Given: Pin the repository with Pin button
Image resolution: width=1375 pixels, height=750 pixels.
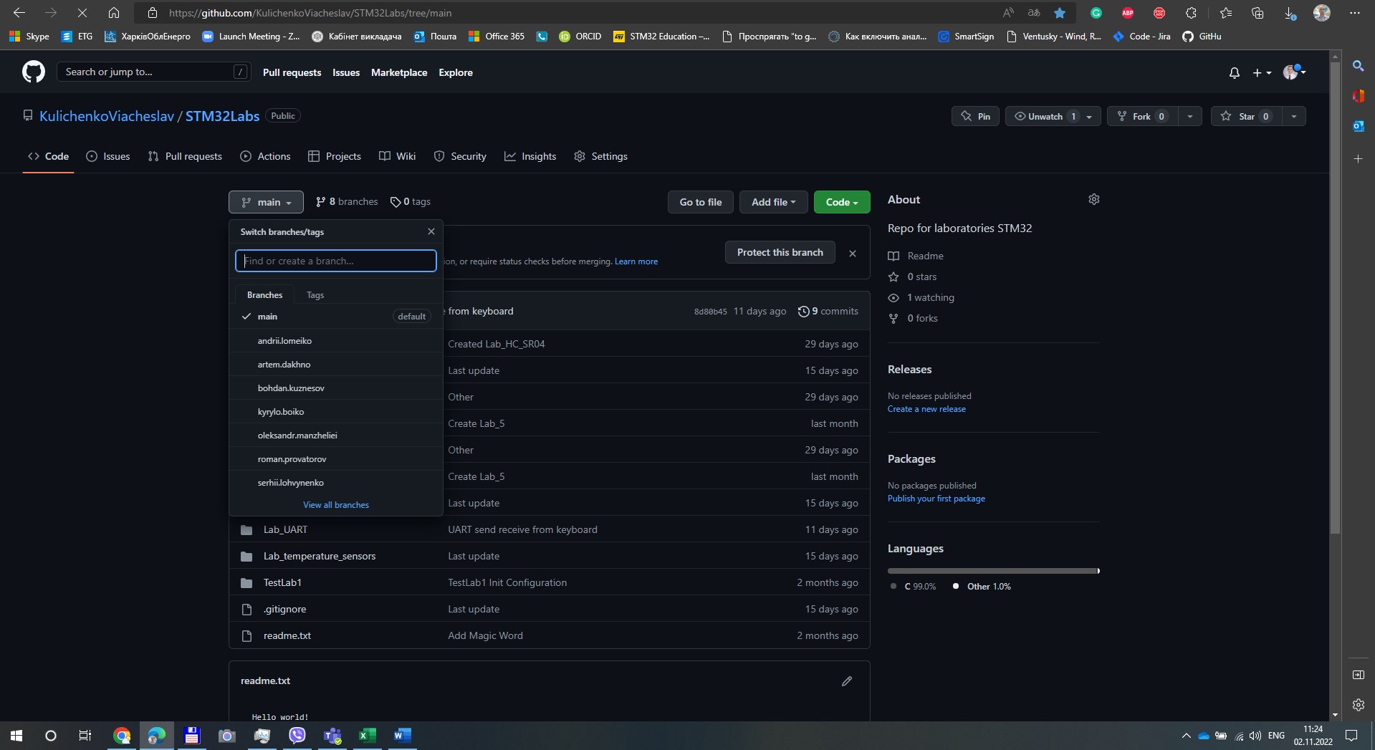Looking at the screenshot, I should coord(975,116).
